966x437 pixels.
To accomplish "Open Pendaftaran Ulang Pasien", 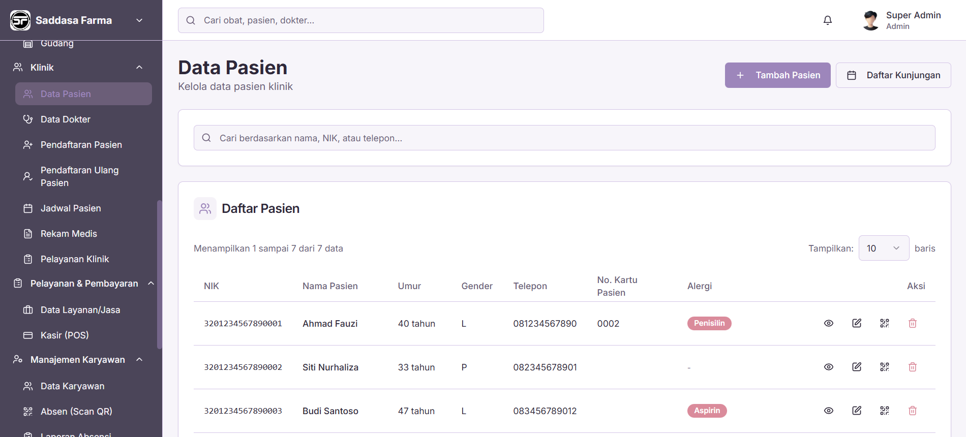I will point(83,176).
